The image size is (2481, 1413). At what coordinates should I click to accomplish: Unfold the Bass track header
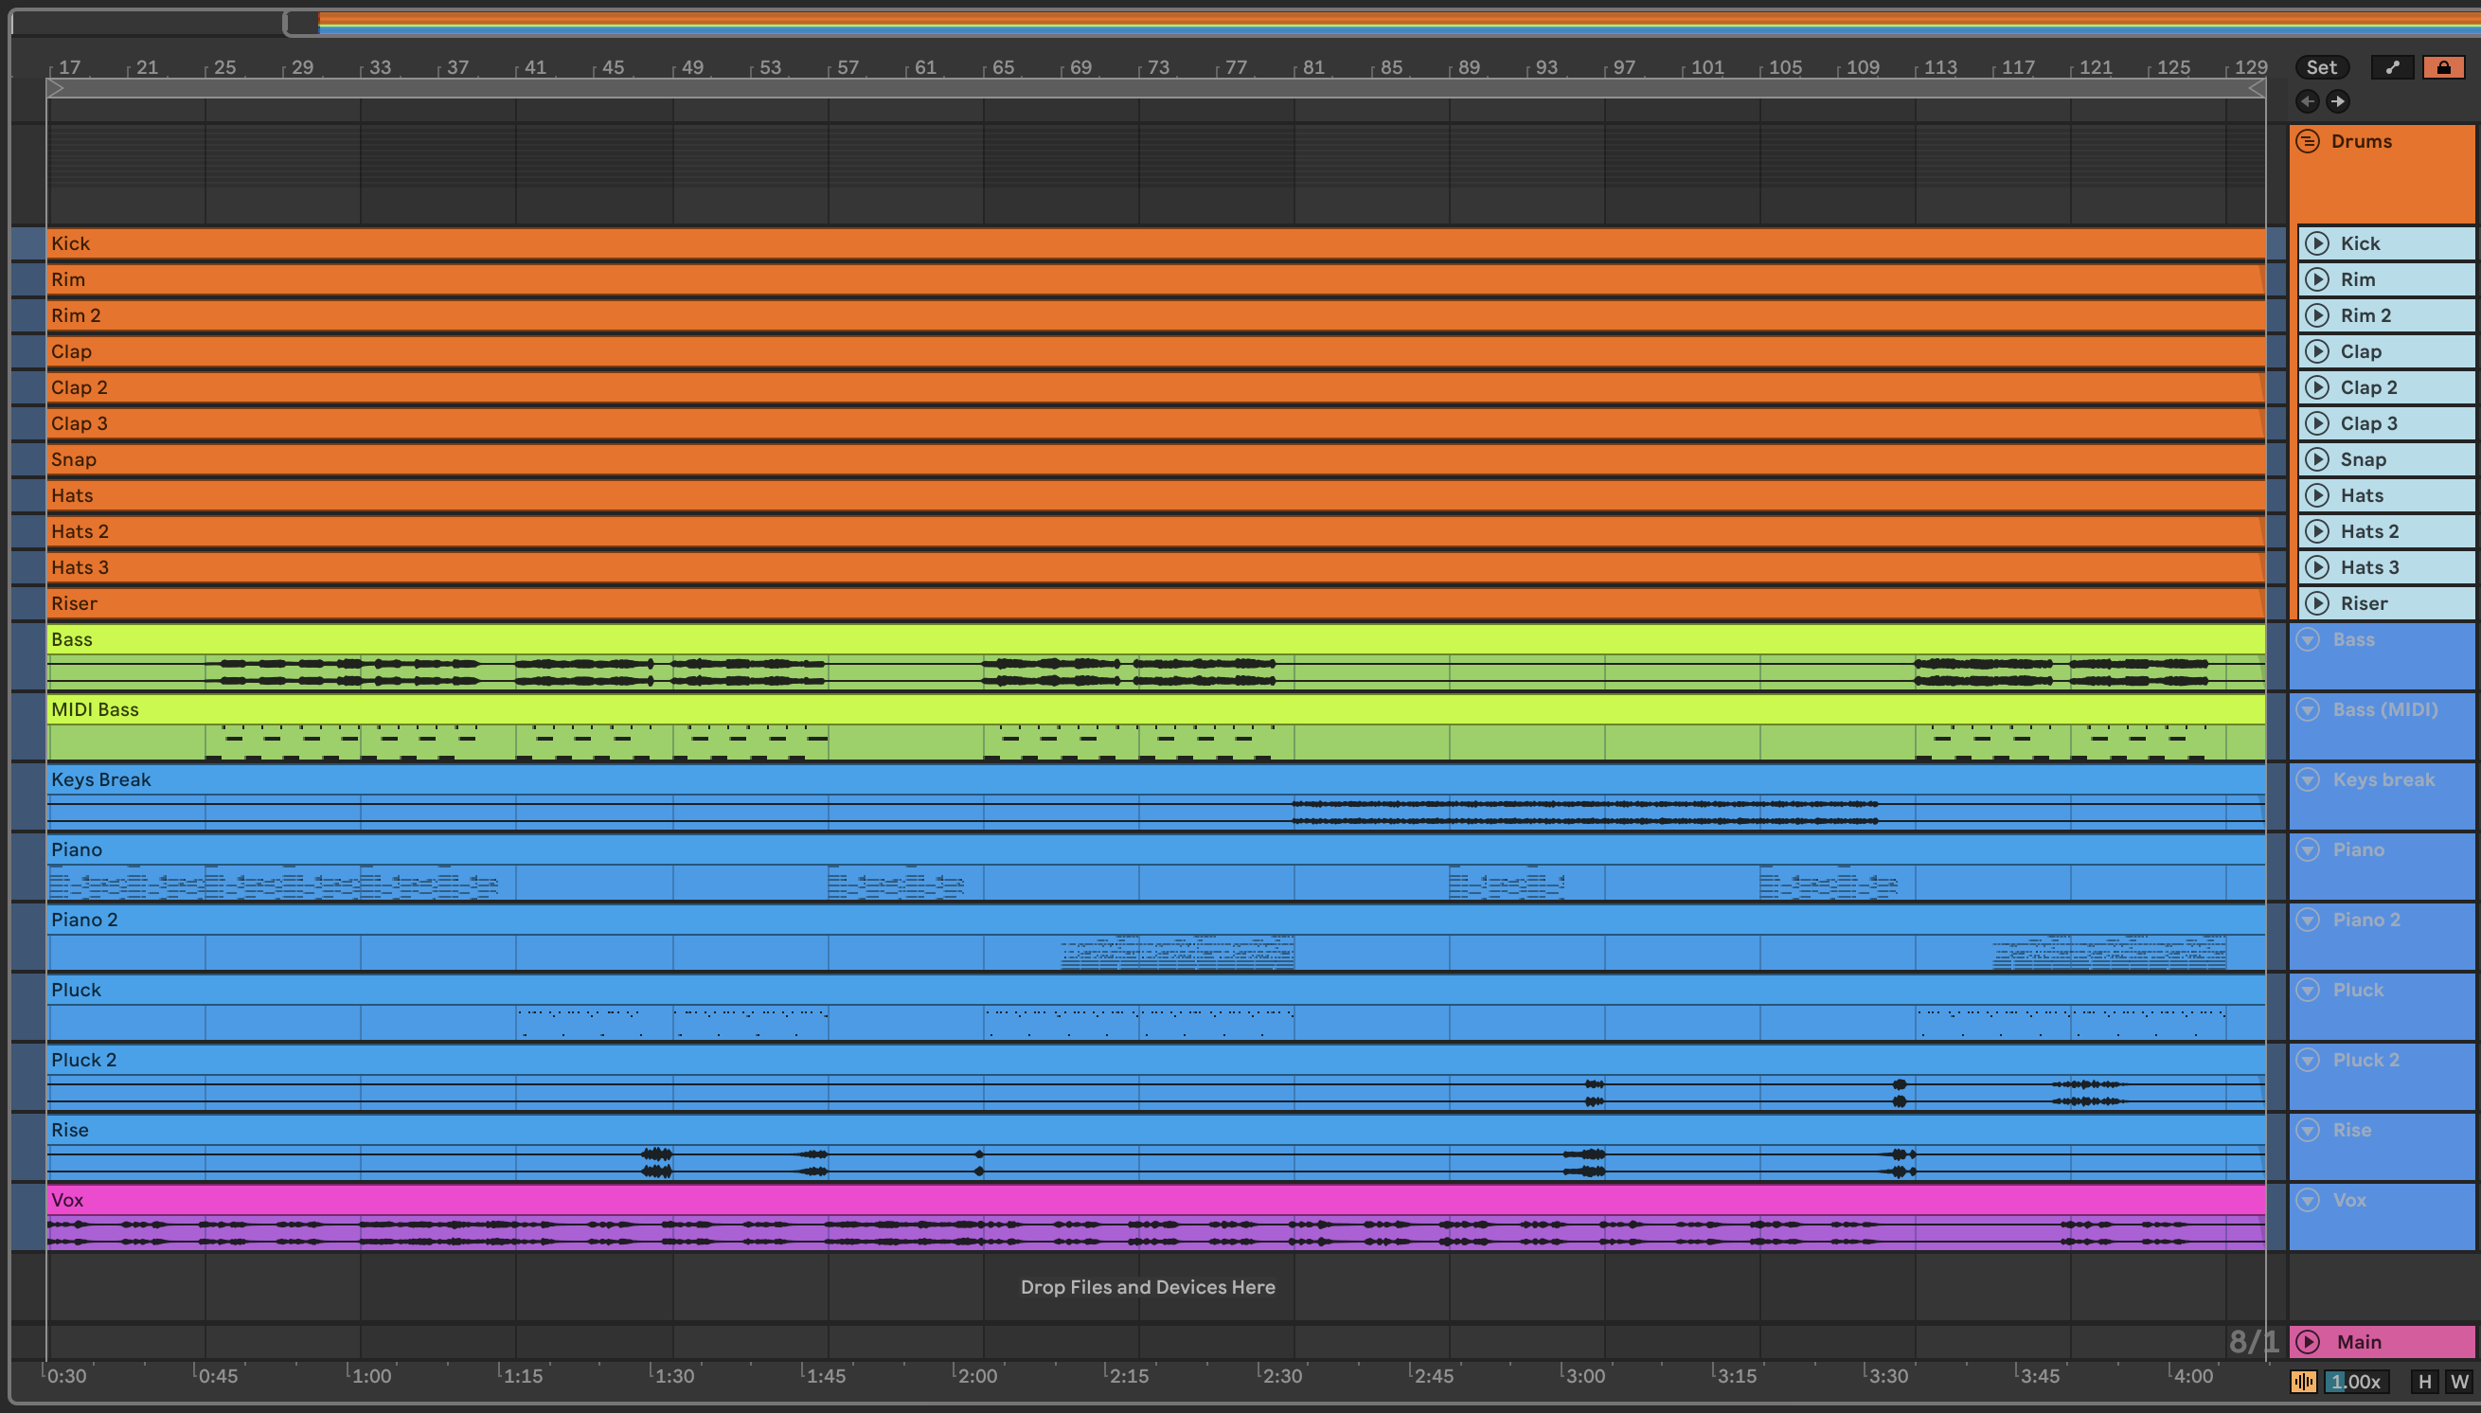[x=2309, y=639]
